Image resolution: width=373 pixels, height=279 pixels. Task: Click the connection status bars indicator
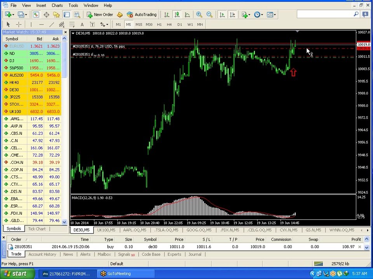pyautogui.click(x=319, y=263)
